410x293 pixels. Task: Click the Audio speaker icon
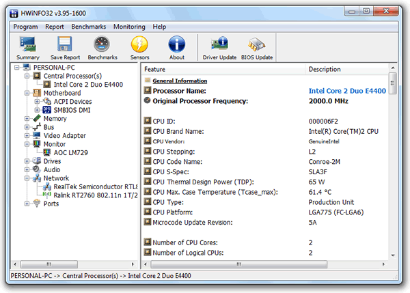click(37, 169)
